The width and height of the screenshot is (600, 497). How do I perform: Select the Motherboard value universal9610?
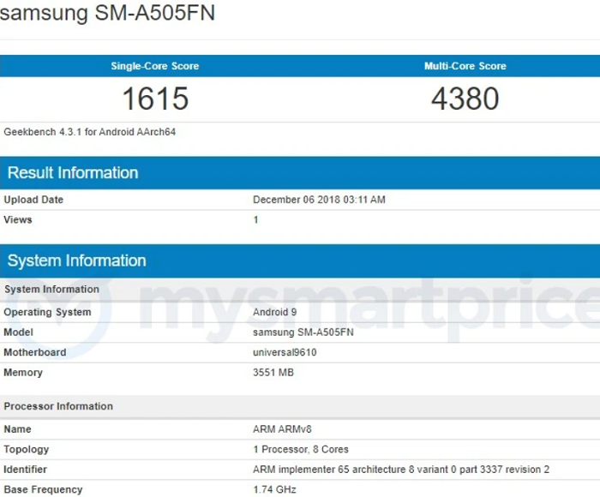(285, 352)
